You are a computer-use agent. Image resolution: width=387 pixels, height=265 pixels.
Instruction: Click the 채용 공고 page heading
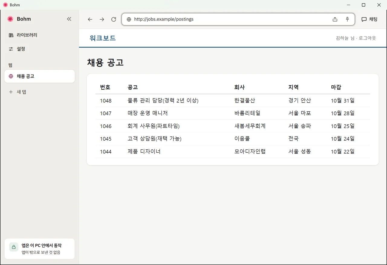click(x=105, y=62)
